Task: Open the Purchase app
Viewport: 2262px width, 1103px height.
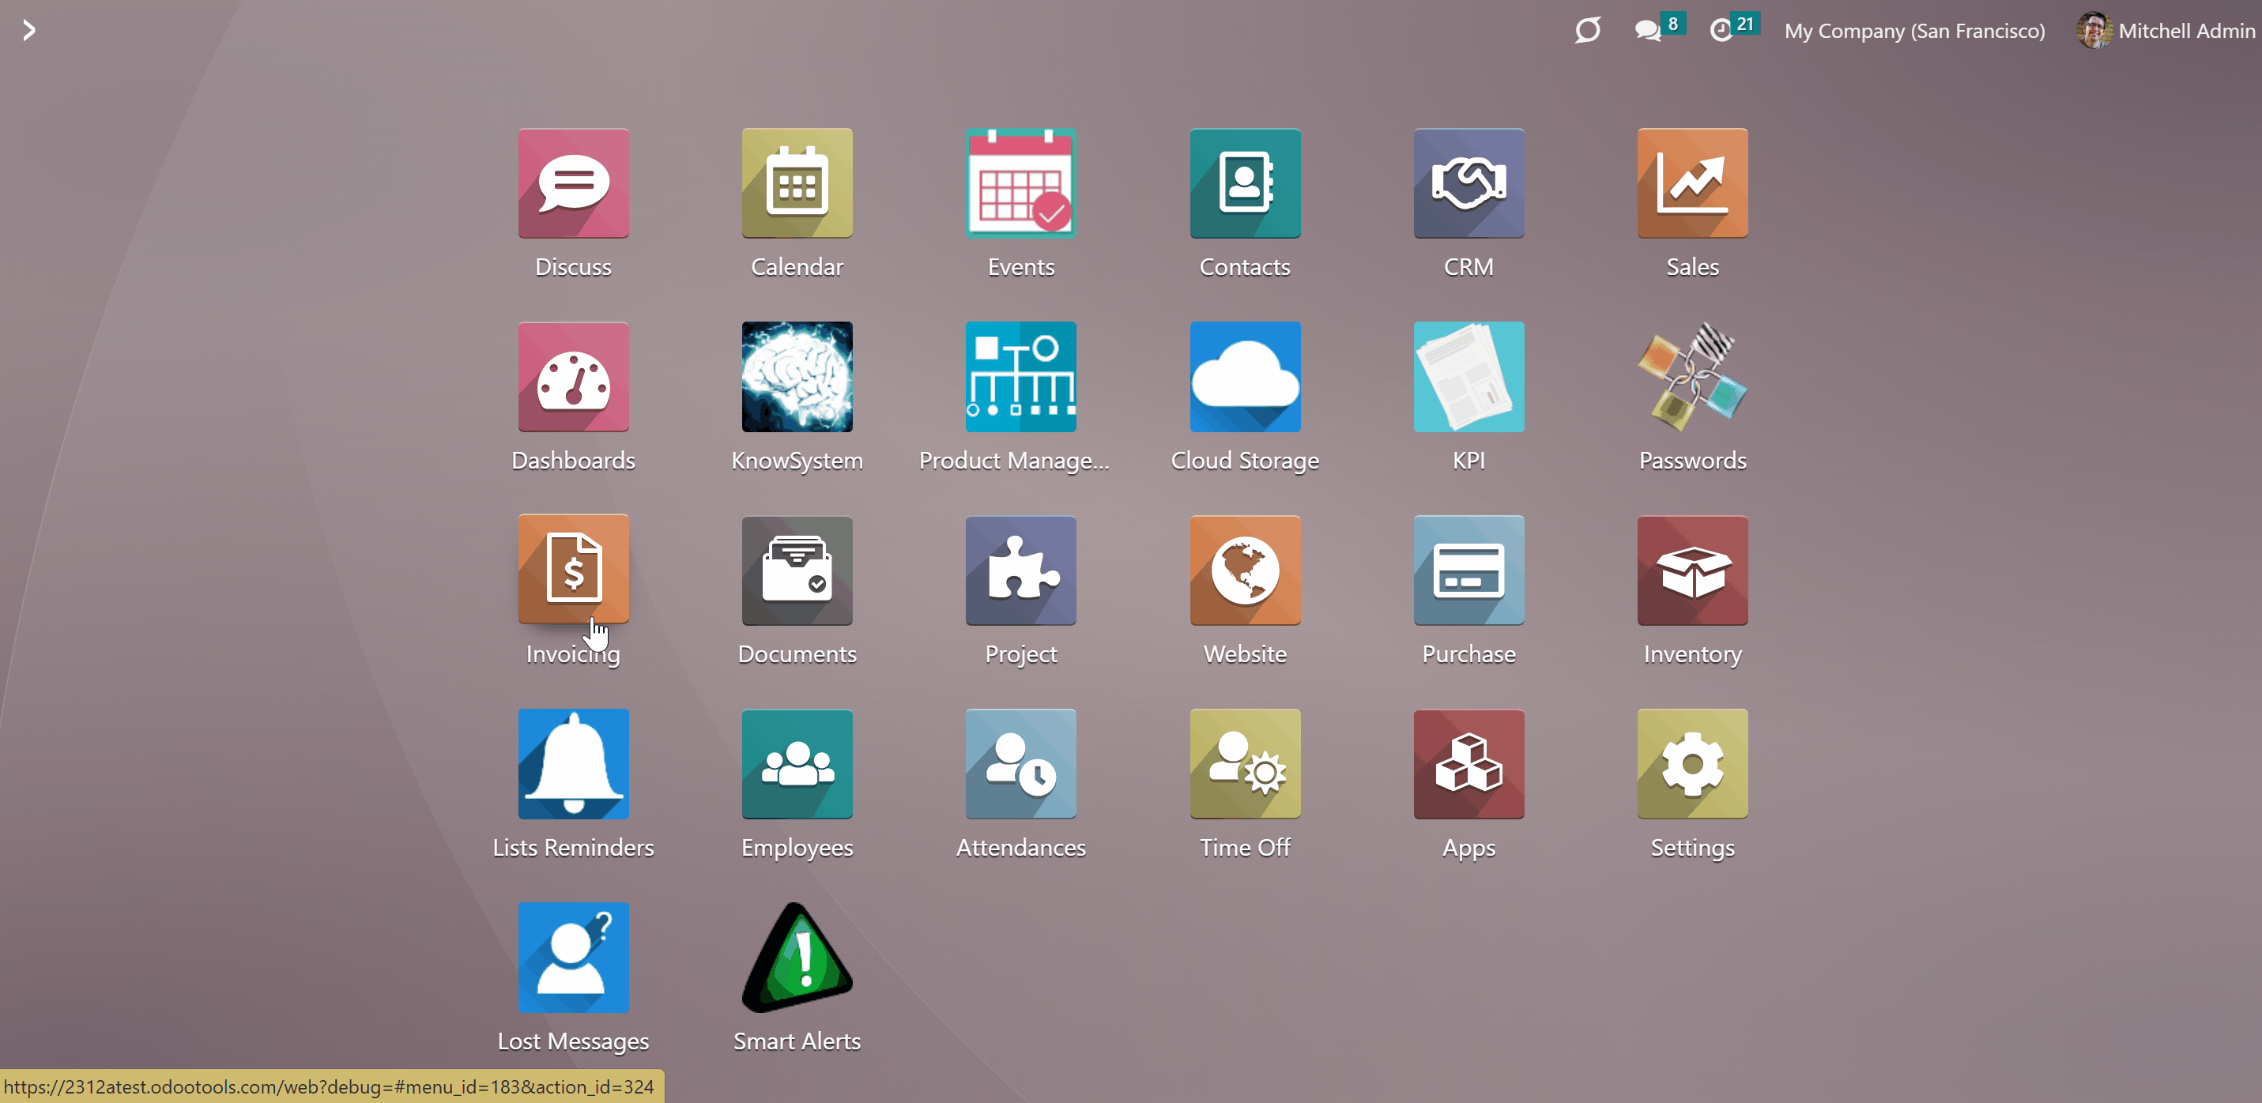Action: tap(1469, 570)
